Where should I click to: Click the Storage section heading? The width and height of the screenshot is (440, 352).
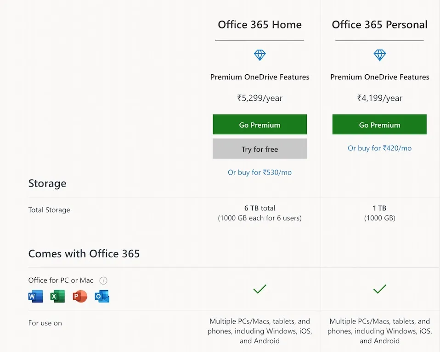pos(47,183)
